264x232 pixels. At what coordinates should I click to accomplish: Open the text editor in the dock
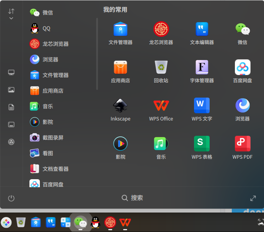point(51,222)
